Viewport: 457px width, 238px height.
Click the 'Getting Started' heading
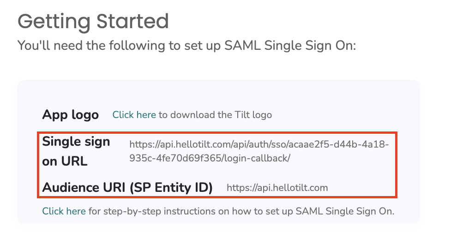coord(93,21)
